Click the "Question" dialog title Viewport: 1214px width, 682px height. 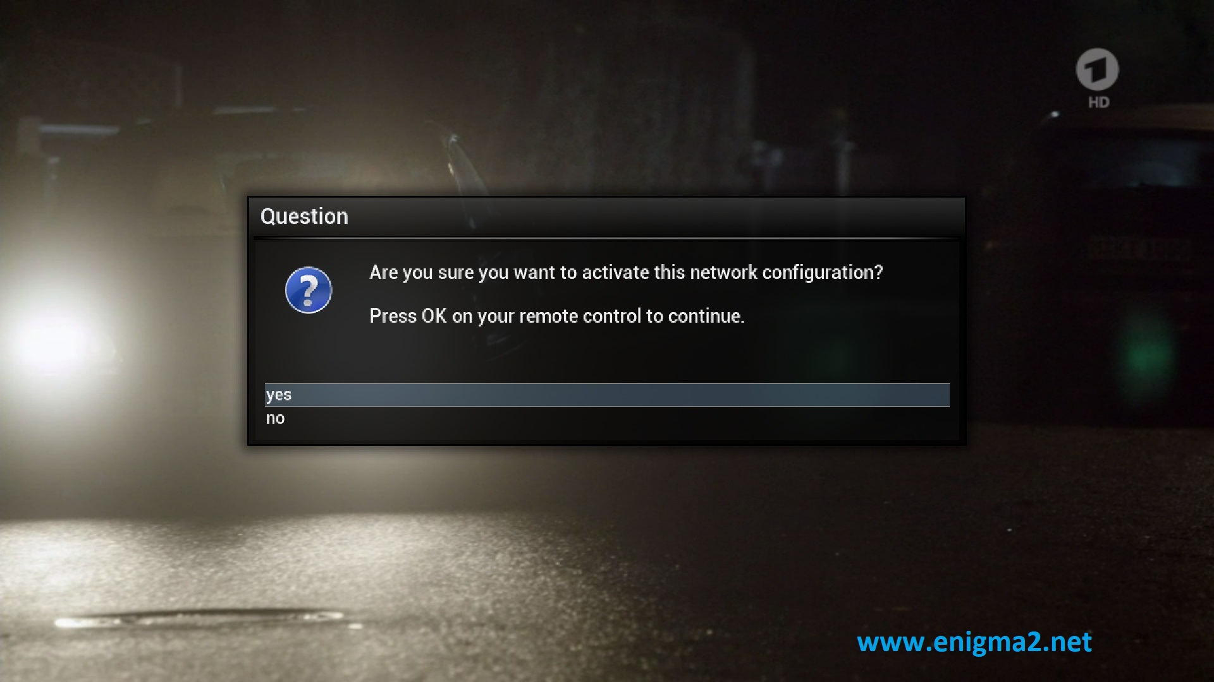pos(304,217)
